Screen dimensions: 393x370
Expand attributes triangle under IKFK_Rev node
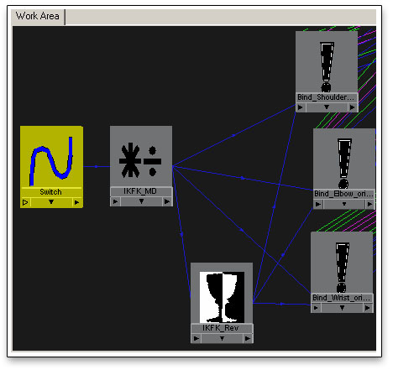pos(222,339)
